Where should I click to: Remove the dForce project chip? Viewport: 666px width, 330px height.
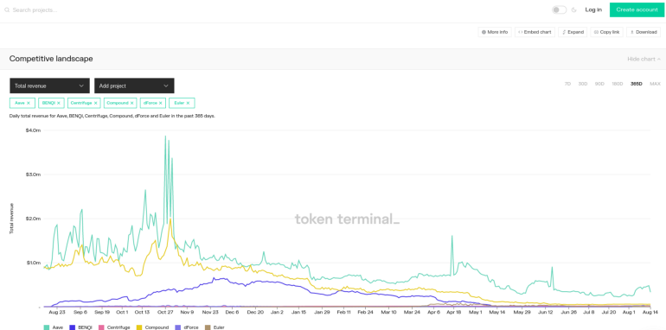coord(161,103)
